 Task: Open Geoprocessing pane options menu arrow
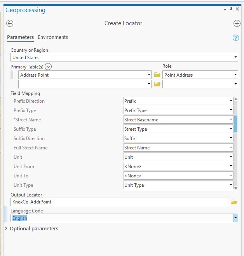coord(225,9)
